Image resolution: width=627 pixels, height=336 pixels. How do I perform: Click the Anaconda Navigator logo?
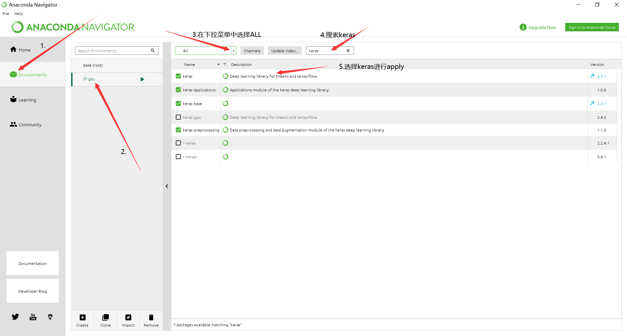(73, 27)
